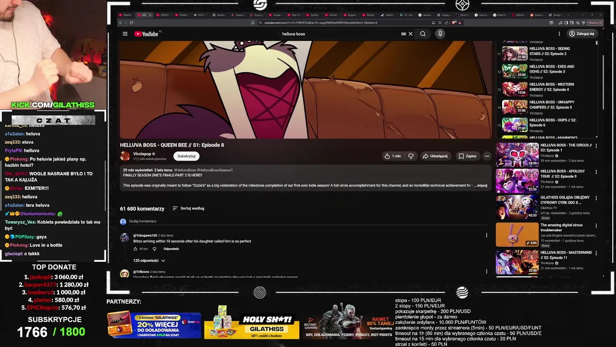Expand the 120 odpowiedzi replies

pyautogui.click(x=149, y=260)
